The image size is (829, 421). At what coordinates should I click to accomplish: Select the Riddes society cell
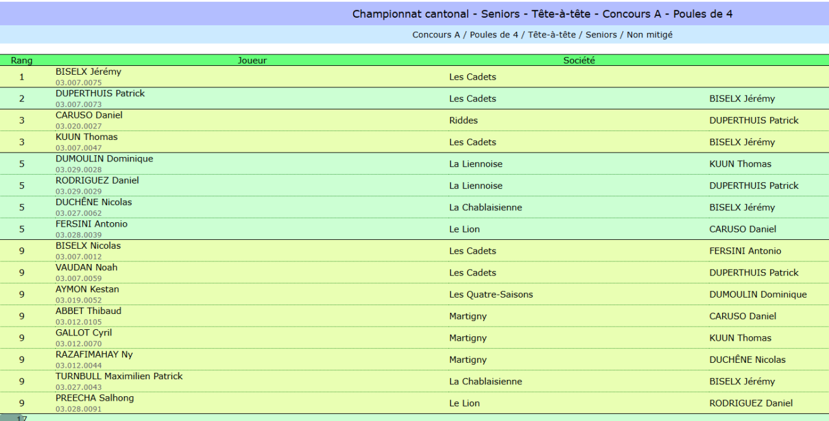[x=463, y=120]
